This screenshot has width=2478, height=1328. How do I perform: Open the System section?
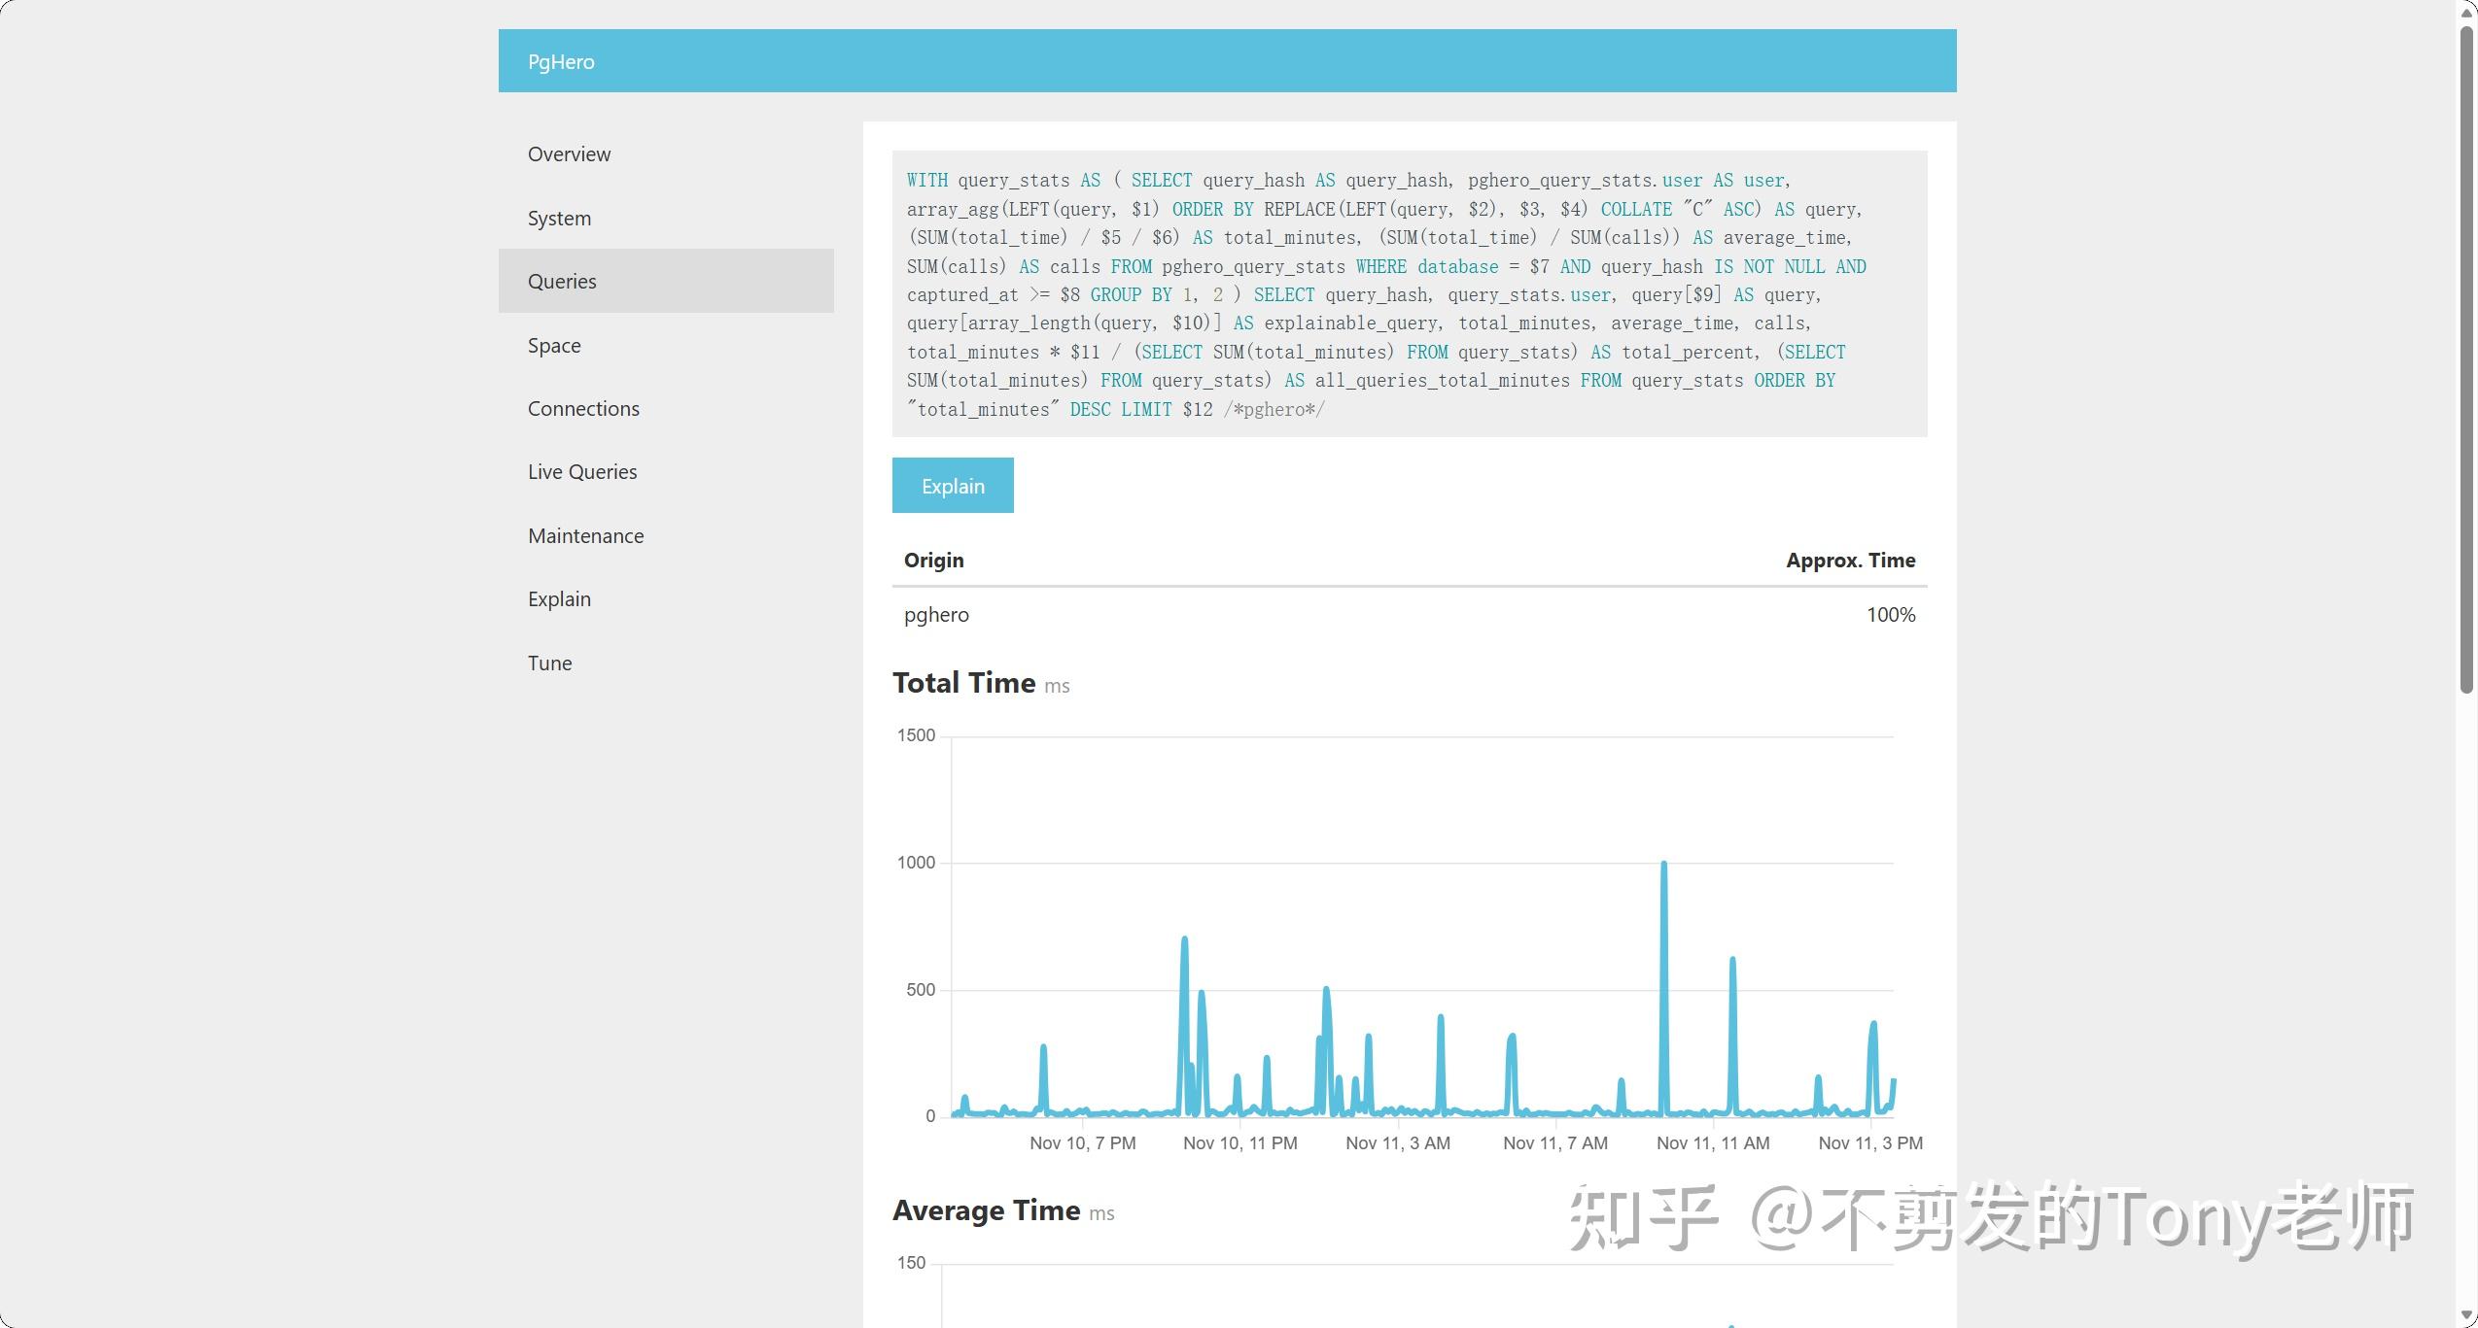pyautogui.click(x=666, y=218)
